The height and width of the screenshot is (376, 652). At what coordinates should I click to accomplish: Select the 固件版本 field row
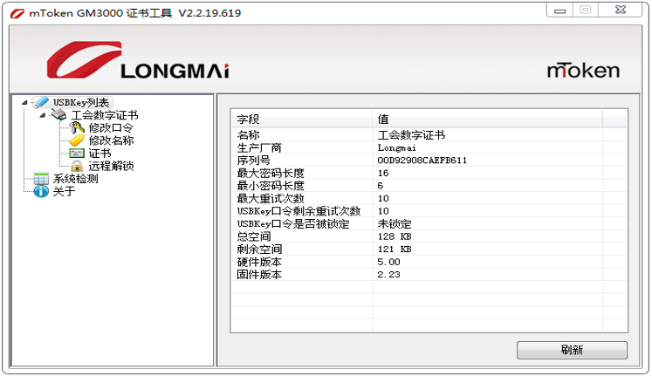tap(429, 274)
